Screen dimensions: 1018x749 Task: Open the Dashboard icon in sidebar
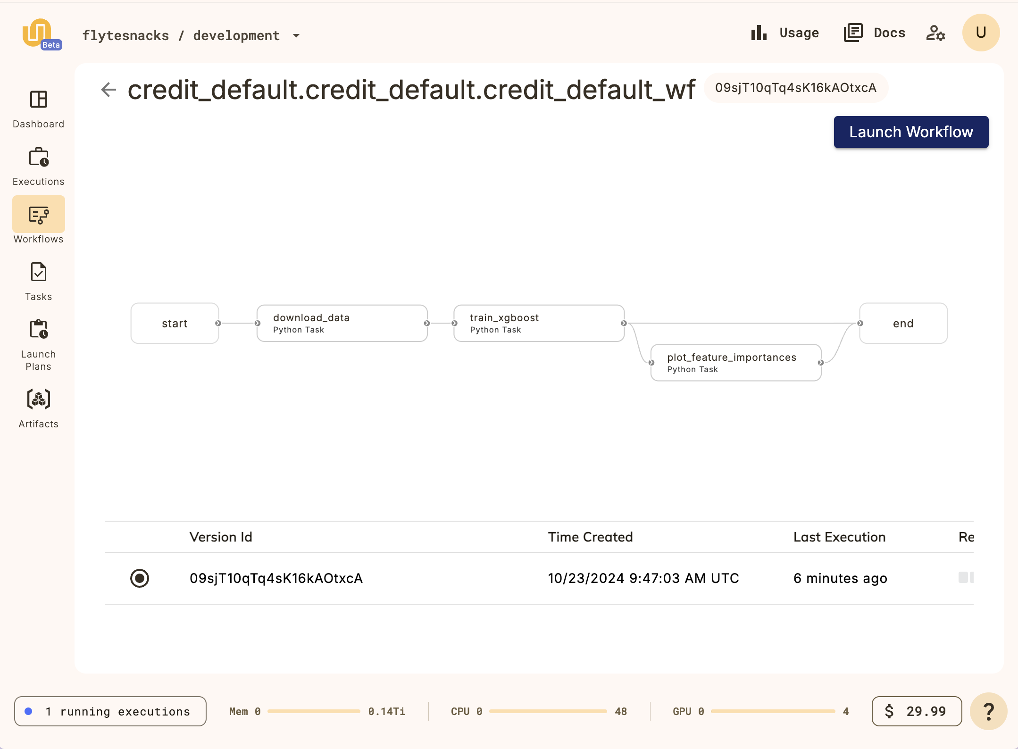pos(39,100)
